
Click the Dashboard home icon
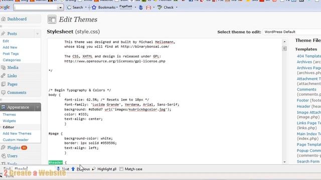(3, 19)
